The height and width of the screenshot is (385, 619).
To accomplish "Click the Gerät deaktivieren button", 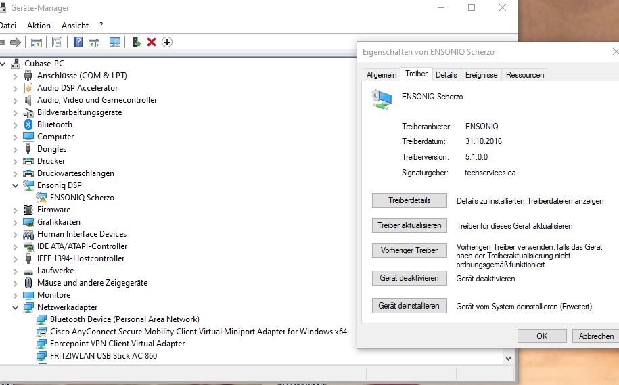I will click(409, 278).
